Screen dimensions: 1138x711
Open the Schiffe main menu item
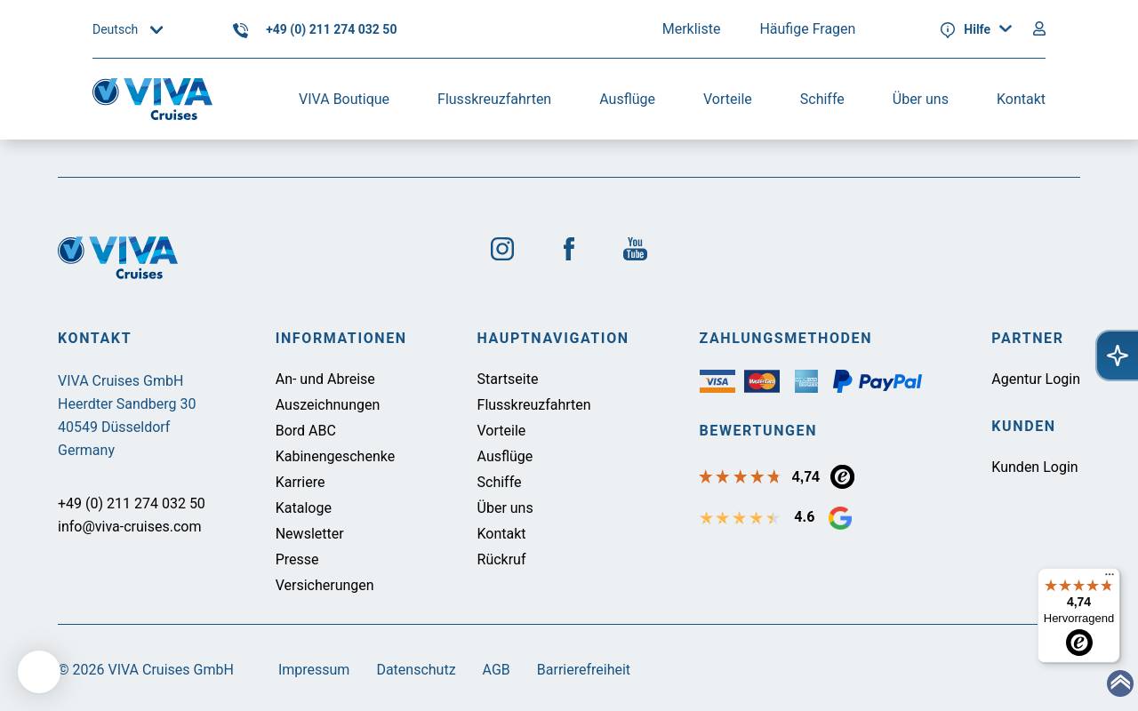click(x=821, y=100)
